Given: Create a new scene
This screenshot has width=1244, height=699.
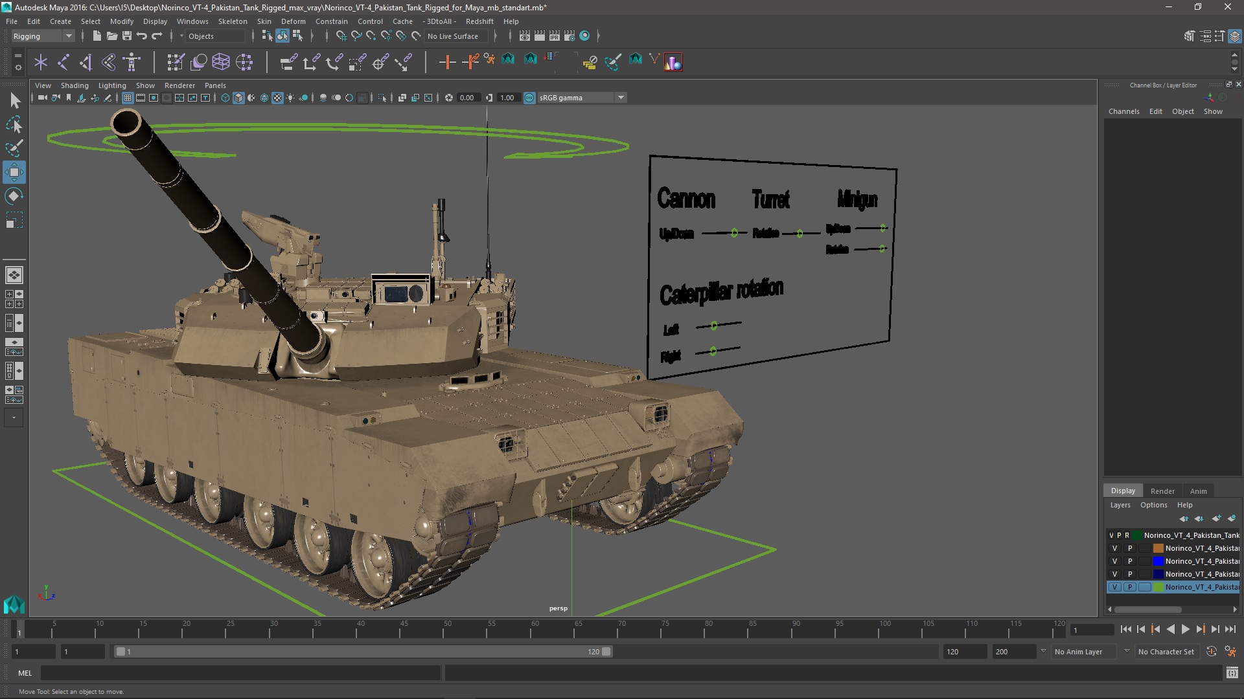Looking at the screenshot, I should (97, 36).
